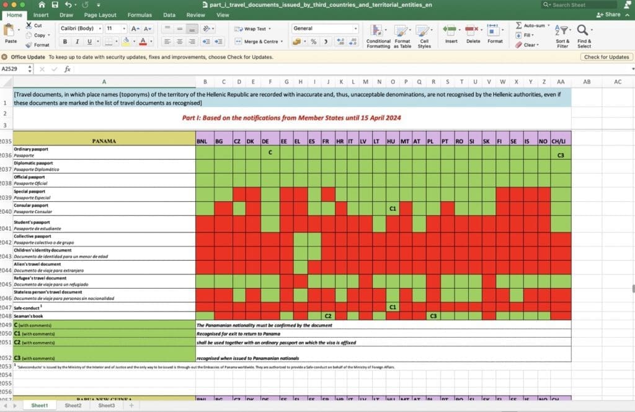This screenshot has width=635, height=412.
Task: Click the Insert Function fx icon
Action: tap(68, 69)
